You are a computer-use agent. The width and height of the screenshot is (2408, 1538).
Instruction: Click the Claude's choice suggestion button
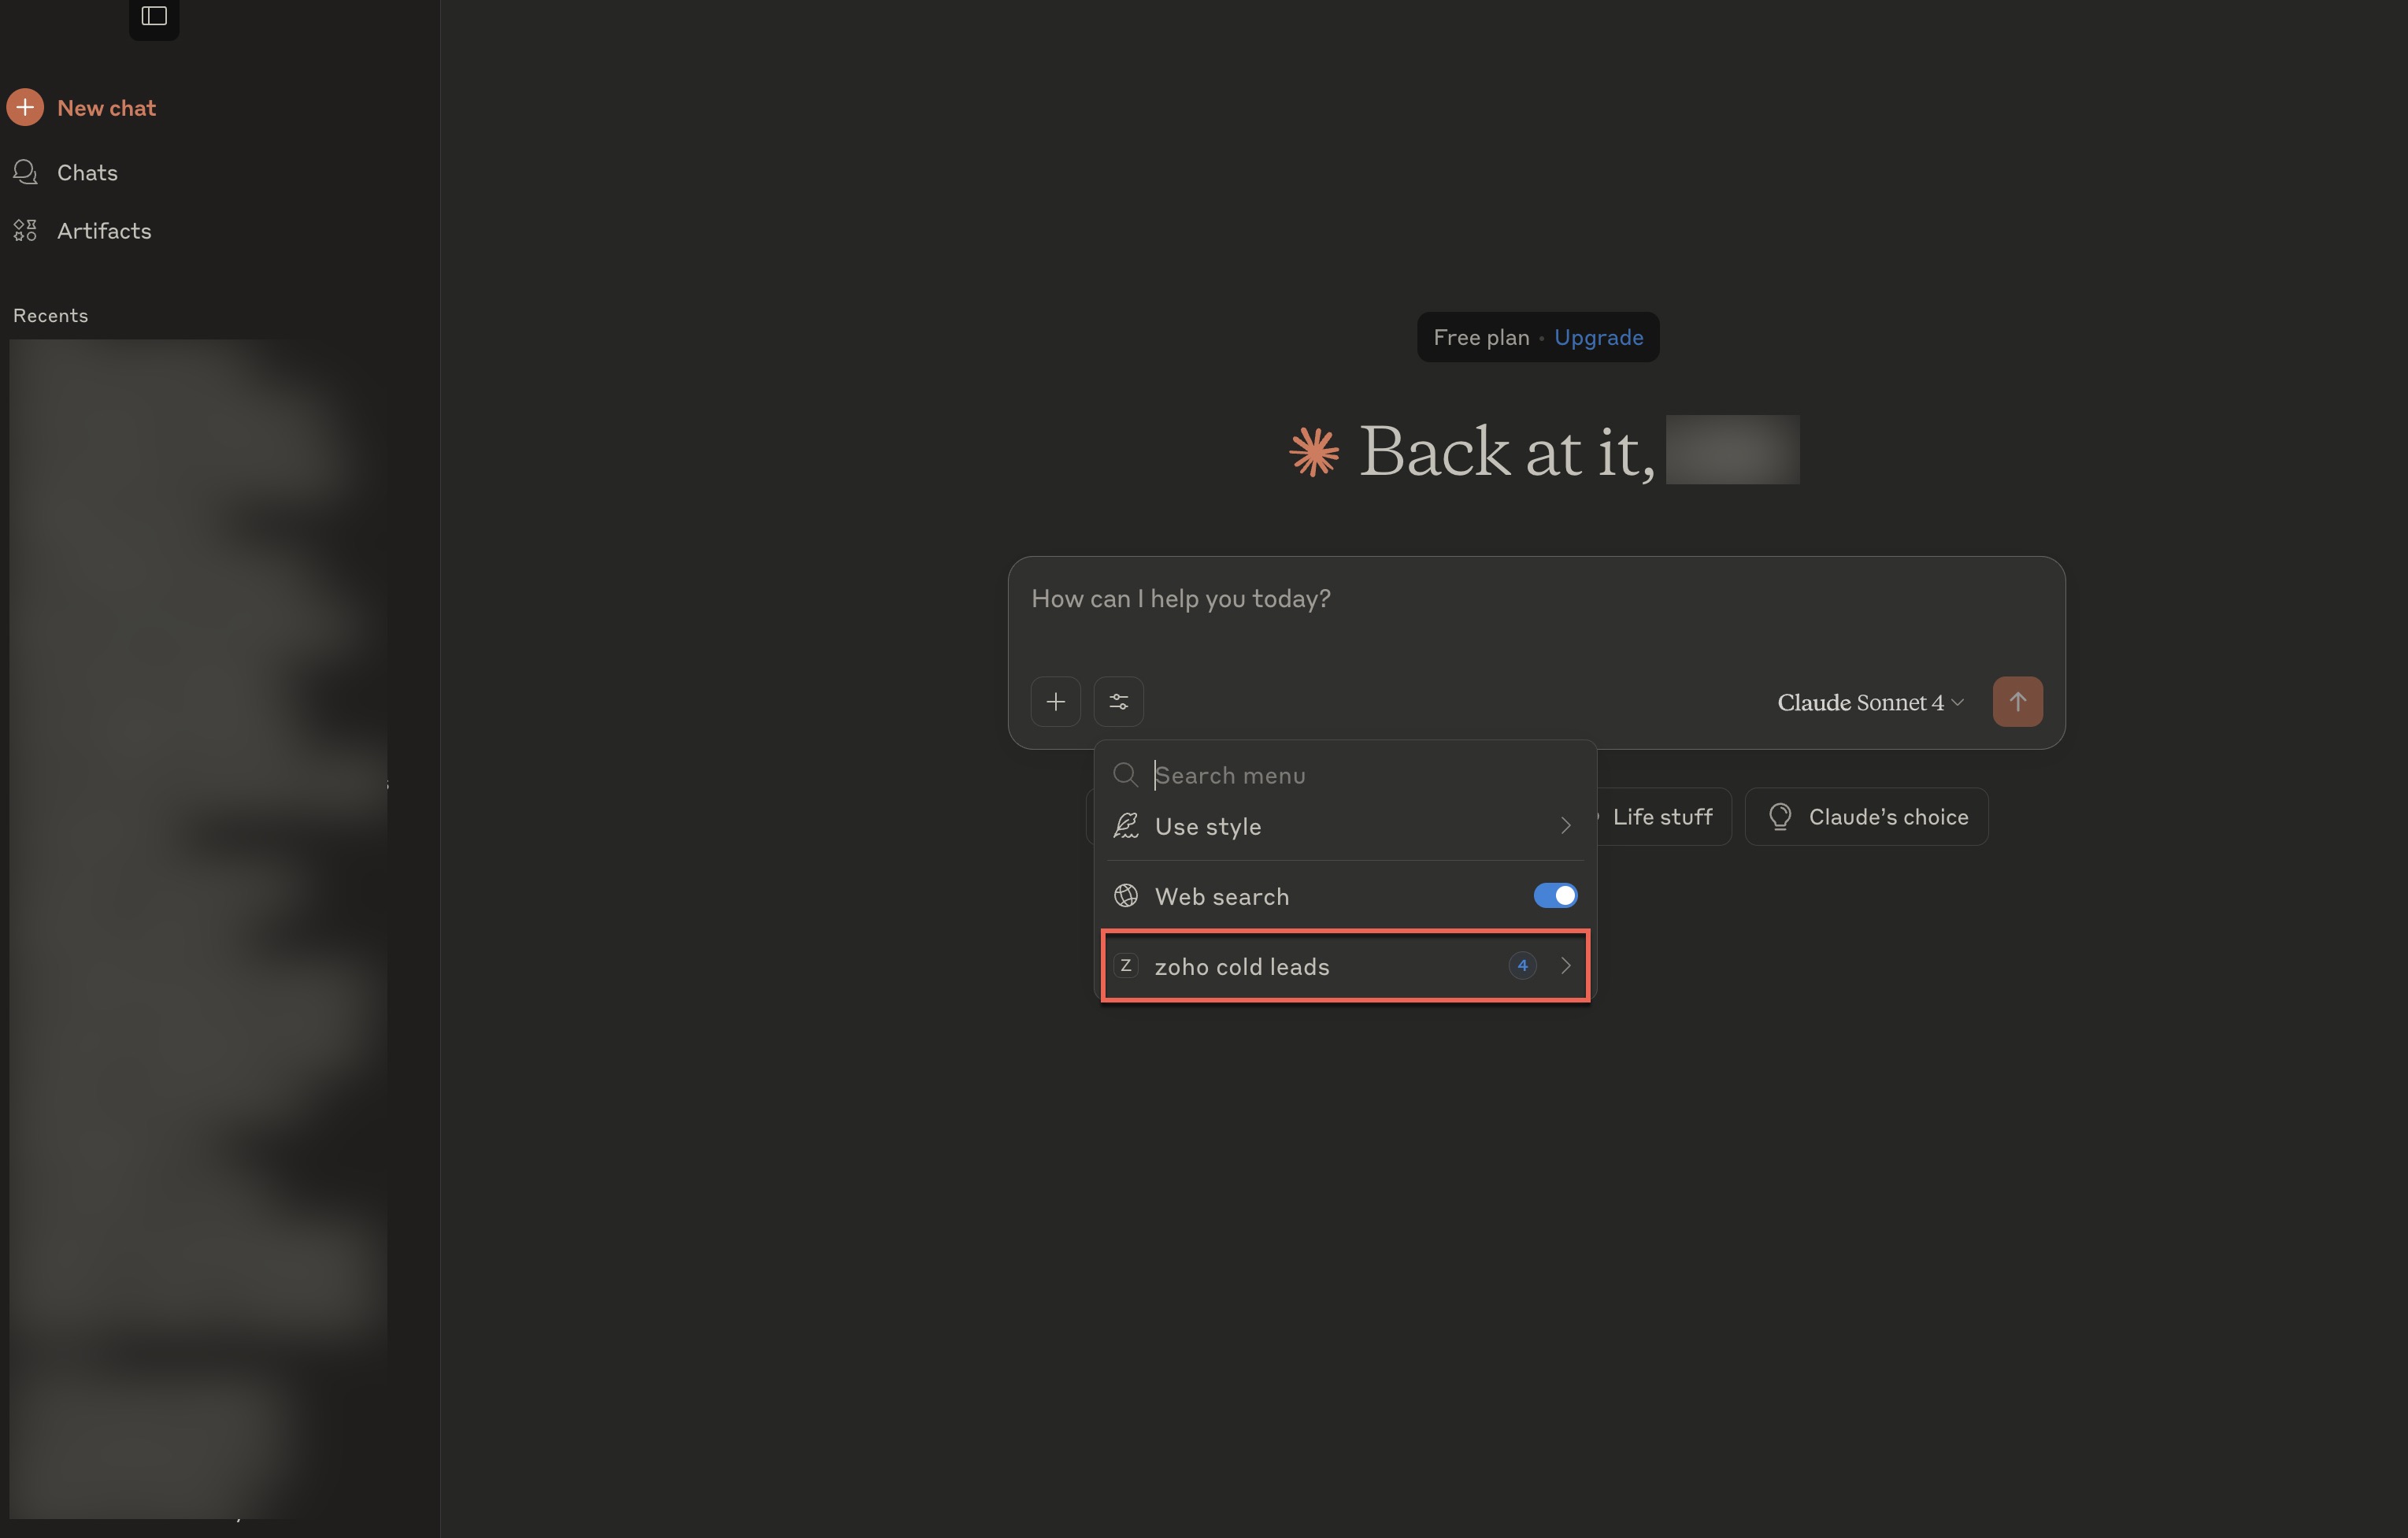click(1867, 817)
